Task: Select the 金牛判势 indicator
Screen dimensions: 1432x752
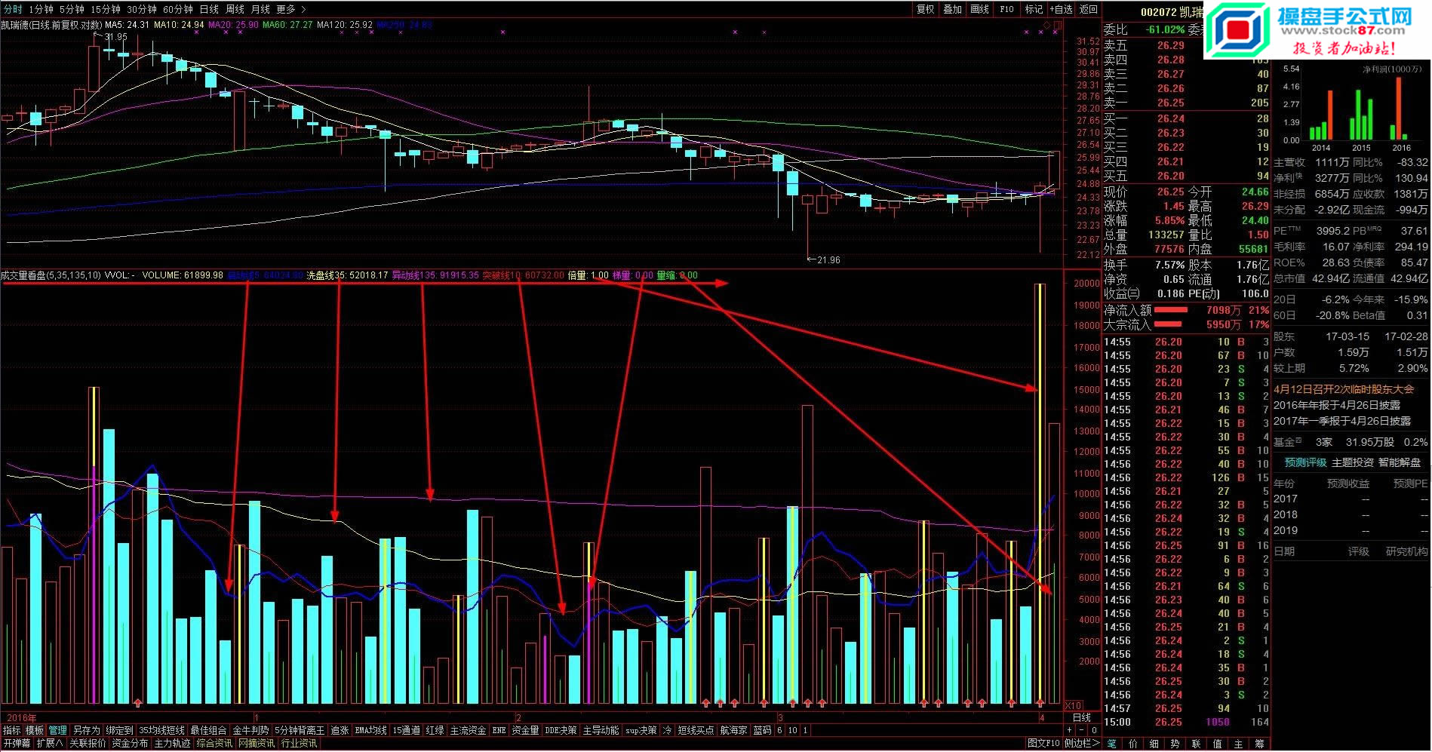Action: coord(250,730)
